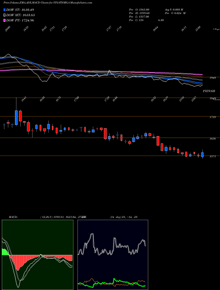Click the top label '1855'

click(26, 29)
